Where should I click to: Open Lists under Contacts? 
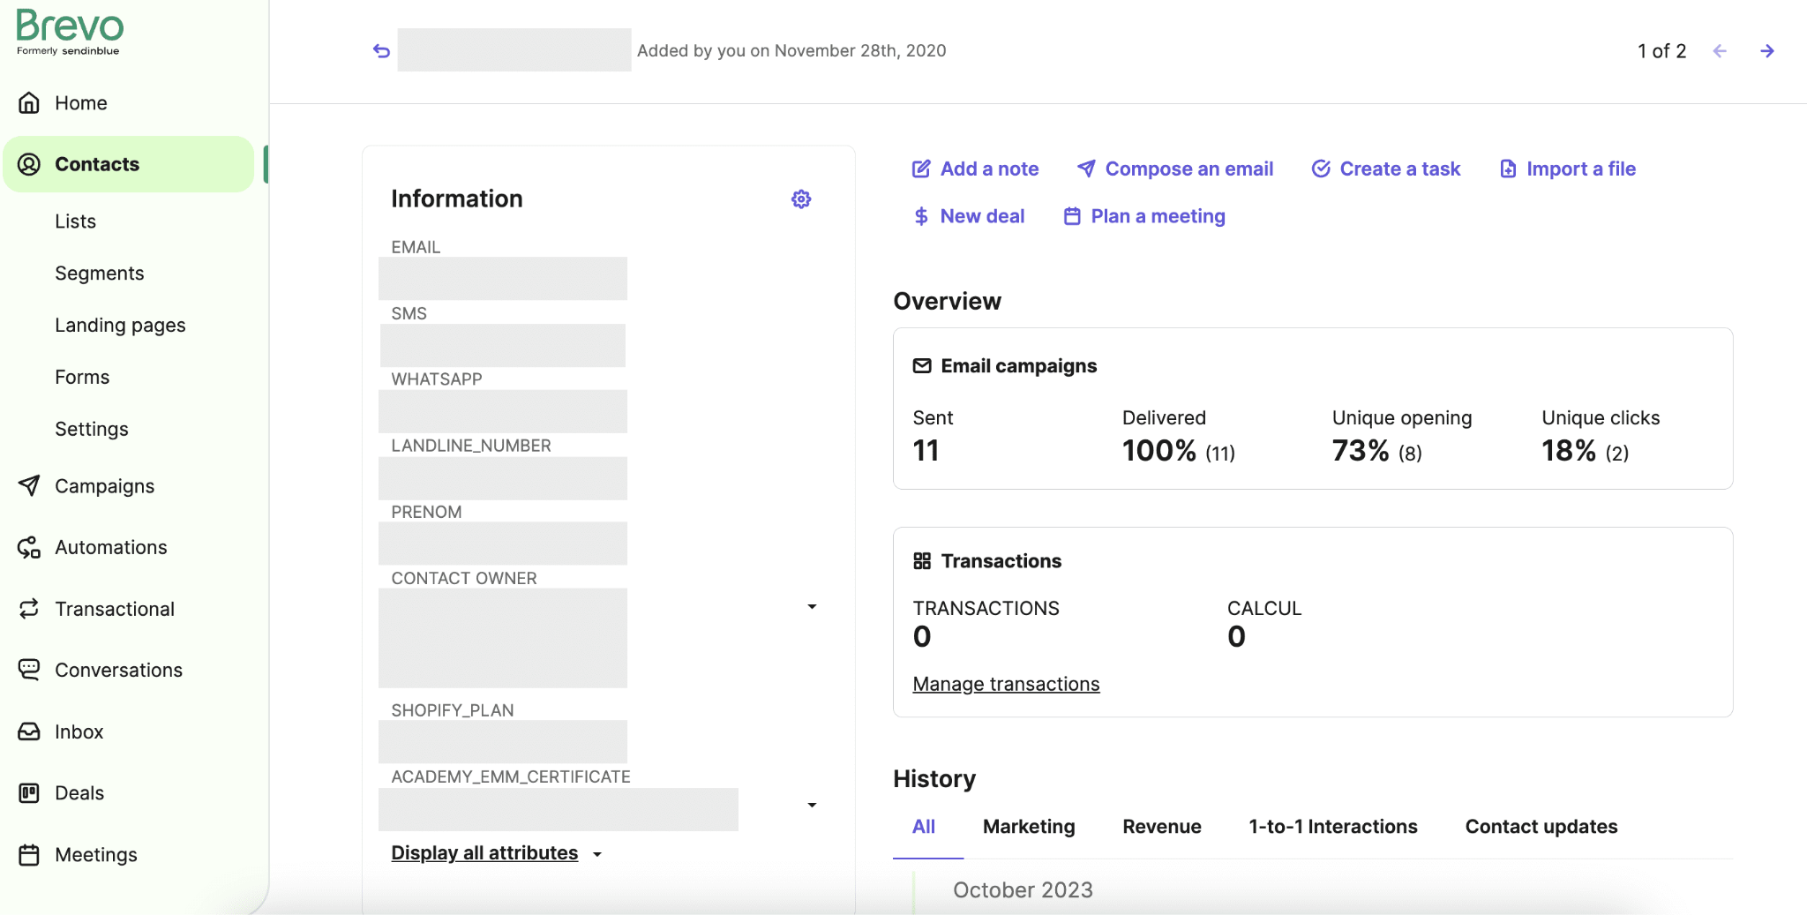click(x=76, y=221)
